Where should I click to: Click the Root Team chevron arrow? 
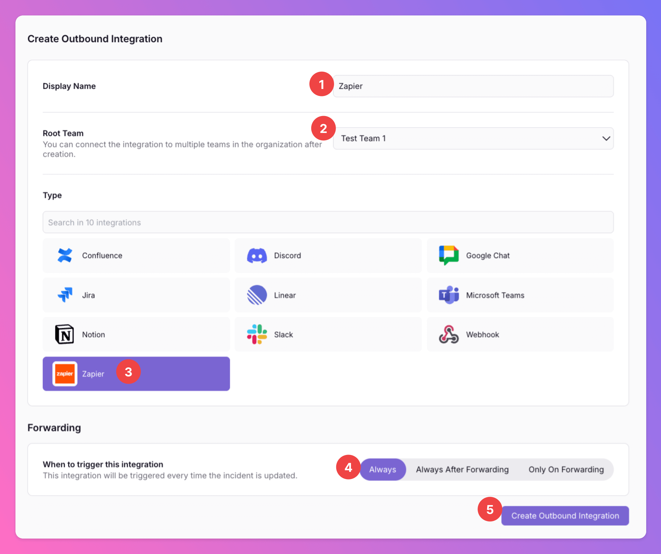[x=606, y=138]
